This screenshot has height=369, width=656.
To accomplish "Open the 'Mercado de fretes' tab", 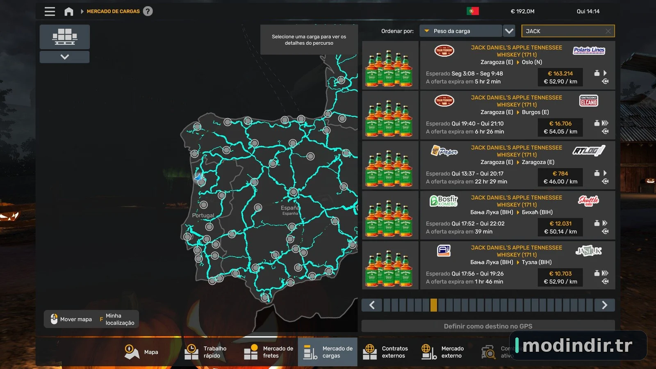I will (268, 352).
